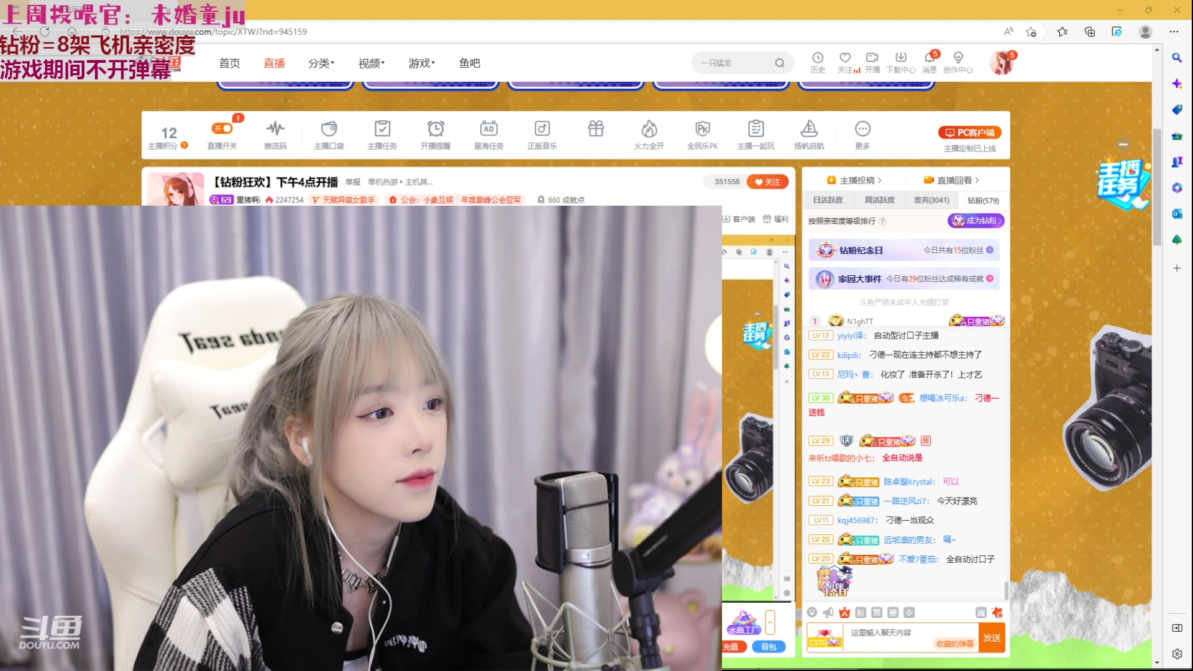Click search magnifier in Douyu search box
1193x671 pixels.
[779, 63]
